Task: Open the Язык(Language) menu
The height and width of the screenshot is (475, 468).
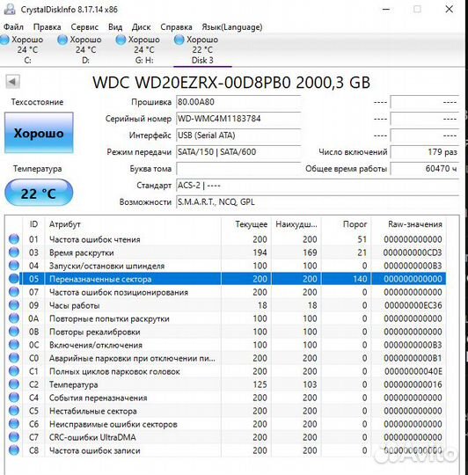Action: tap(232, 27)
